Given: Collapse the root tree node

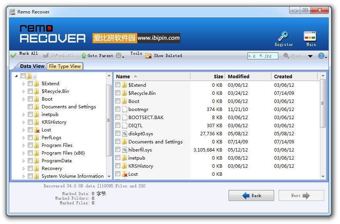Looking at the screenshot, I should (x=16, y=76).
